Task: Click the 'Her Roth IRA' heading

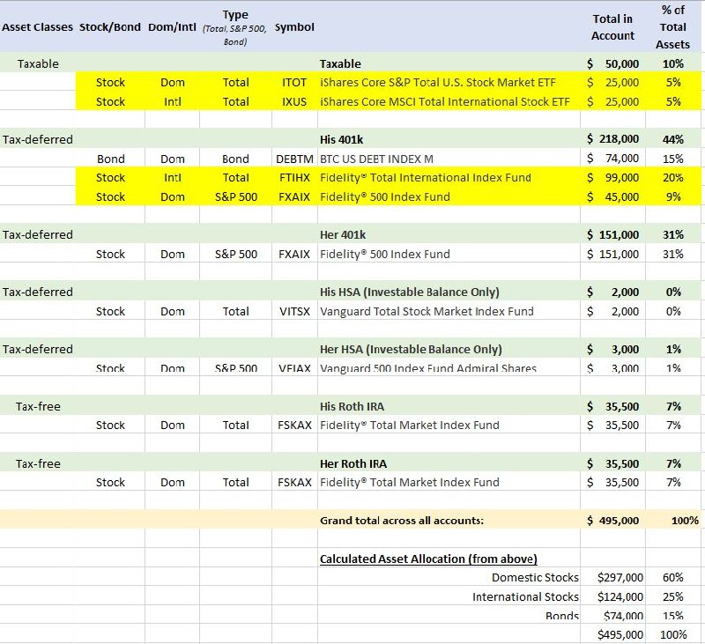Action: [x=353, y=463]
